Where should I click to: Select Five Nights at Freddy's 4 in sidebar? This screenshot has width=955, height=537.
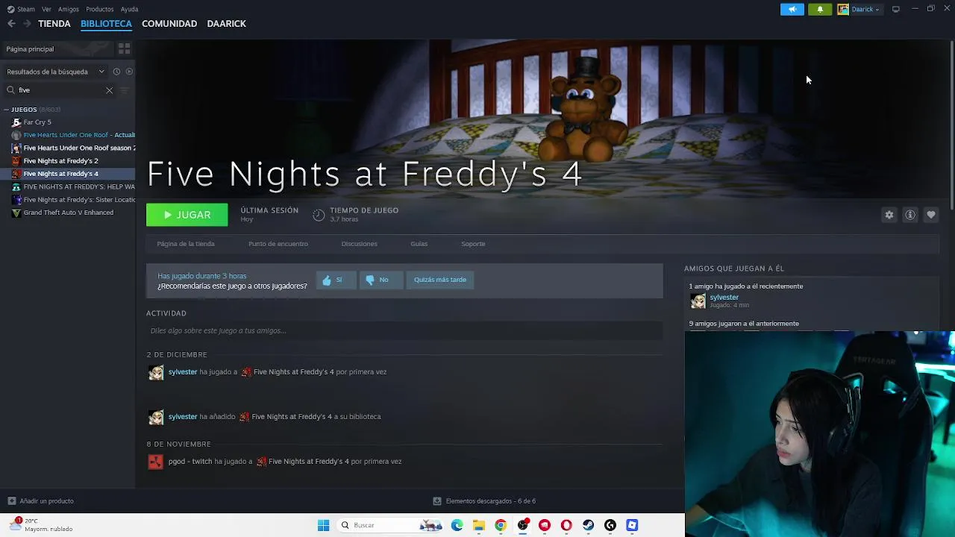point(68,174)
